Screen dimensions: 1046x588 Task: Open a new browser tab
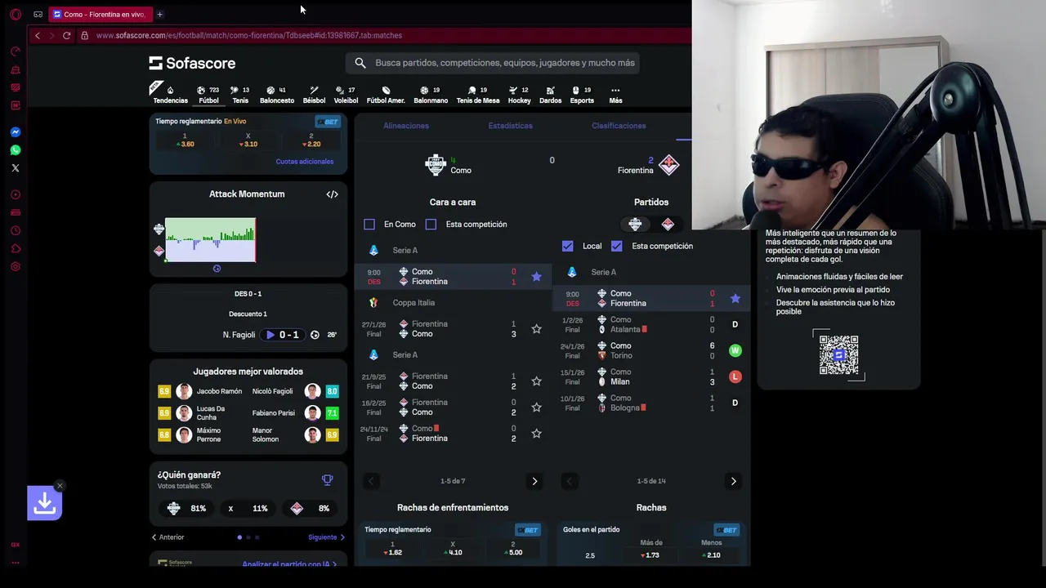pos(159,14)
